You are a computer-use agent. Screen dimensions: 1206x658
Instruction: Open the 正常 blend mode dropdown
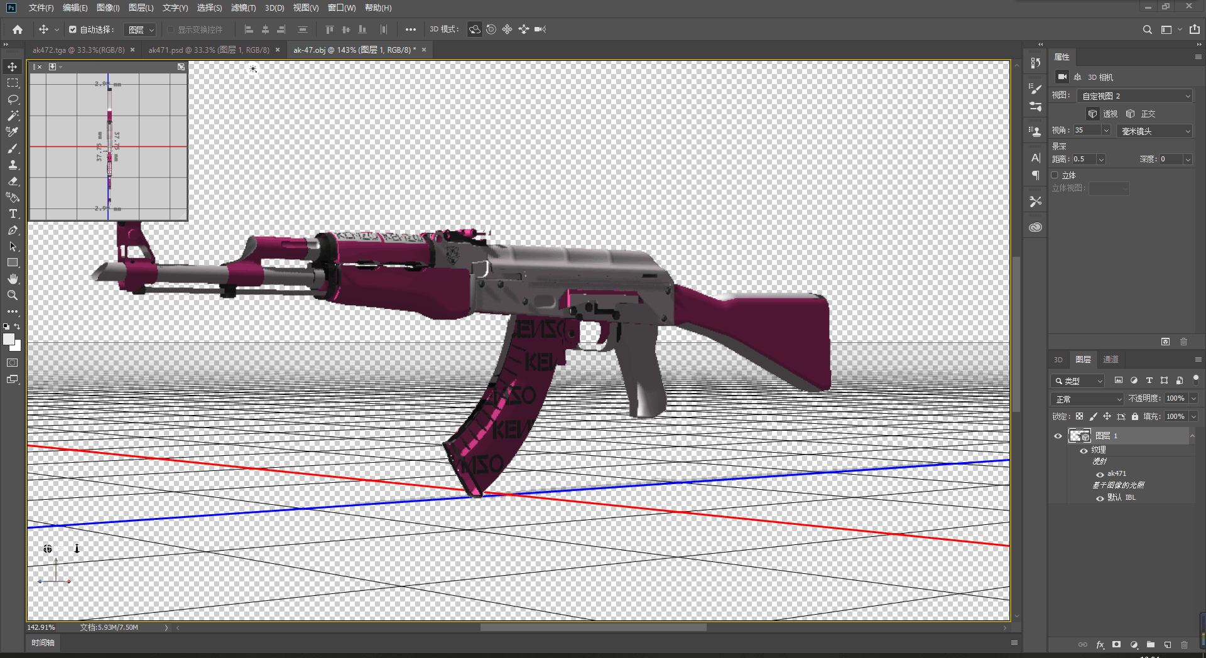coord(1087,399)
